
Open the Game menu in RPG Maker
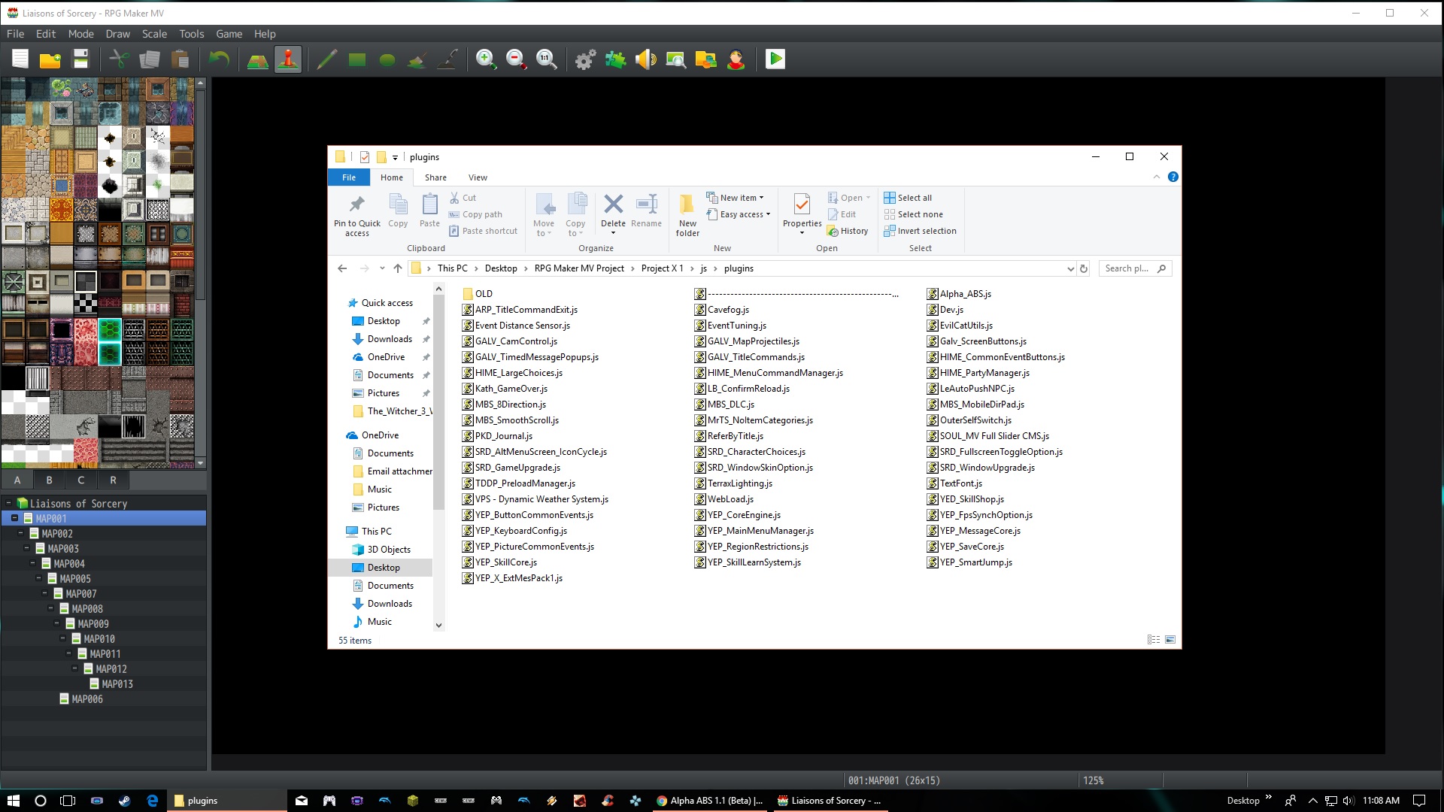pos(229,34)
